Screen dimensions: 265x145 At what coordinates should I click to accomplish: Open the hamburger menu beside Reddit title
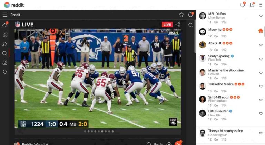point(5,15)
